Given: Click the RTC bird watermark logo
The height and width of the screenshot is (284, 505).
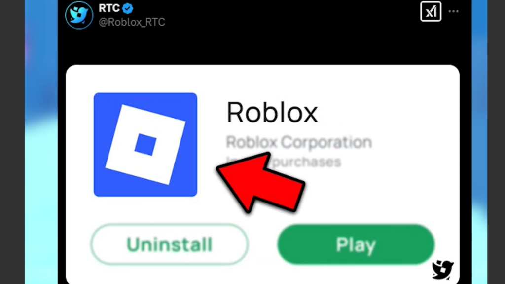Looking at the screenshot, I should click(442, 270).
